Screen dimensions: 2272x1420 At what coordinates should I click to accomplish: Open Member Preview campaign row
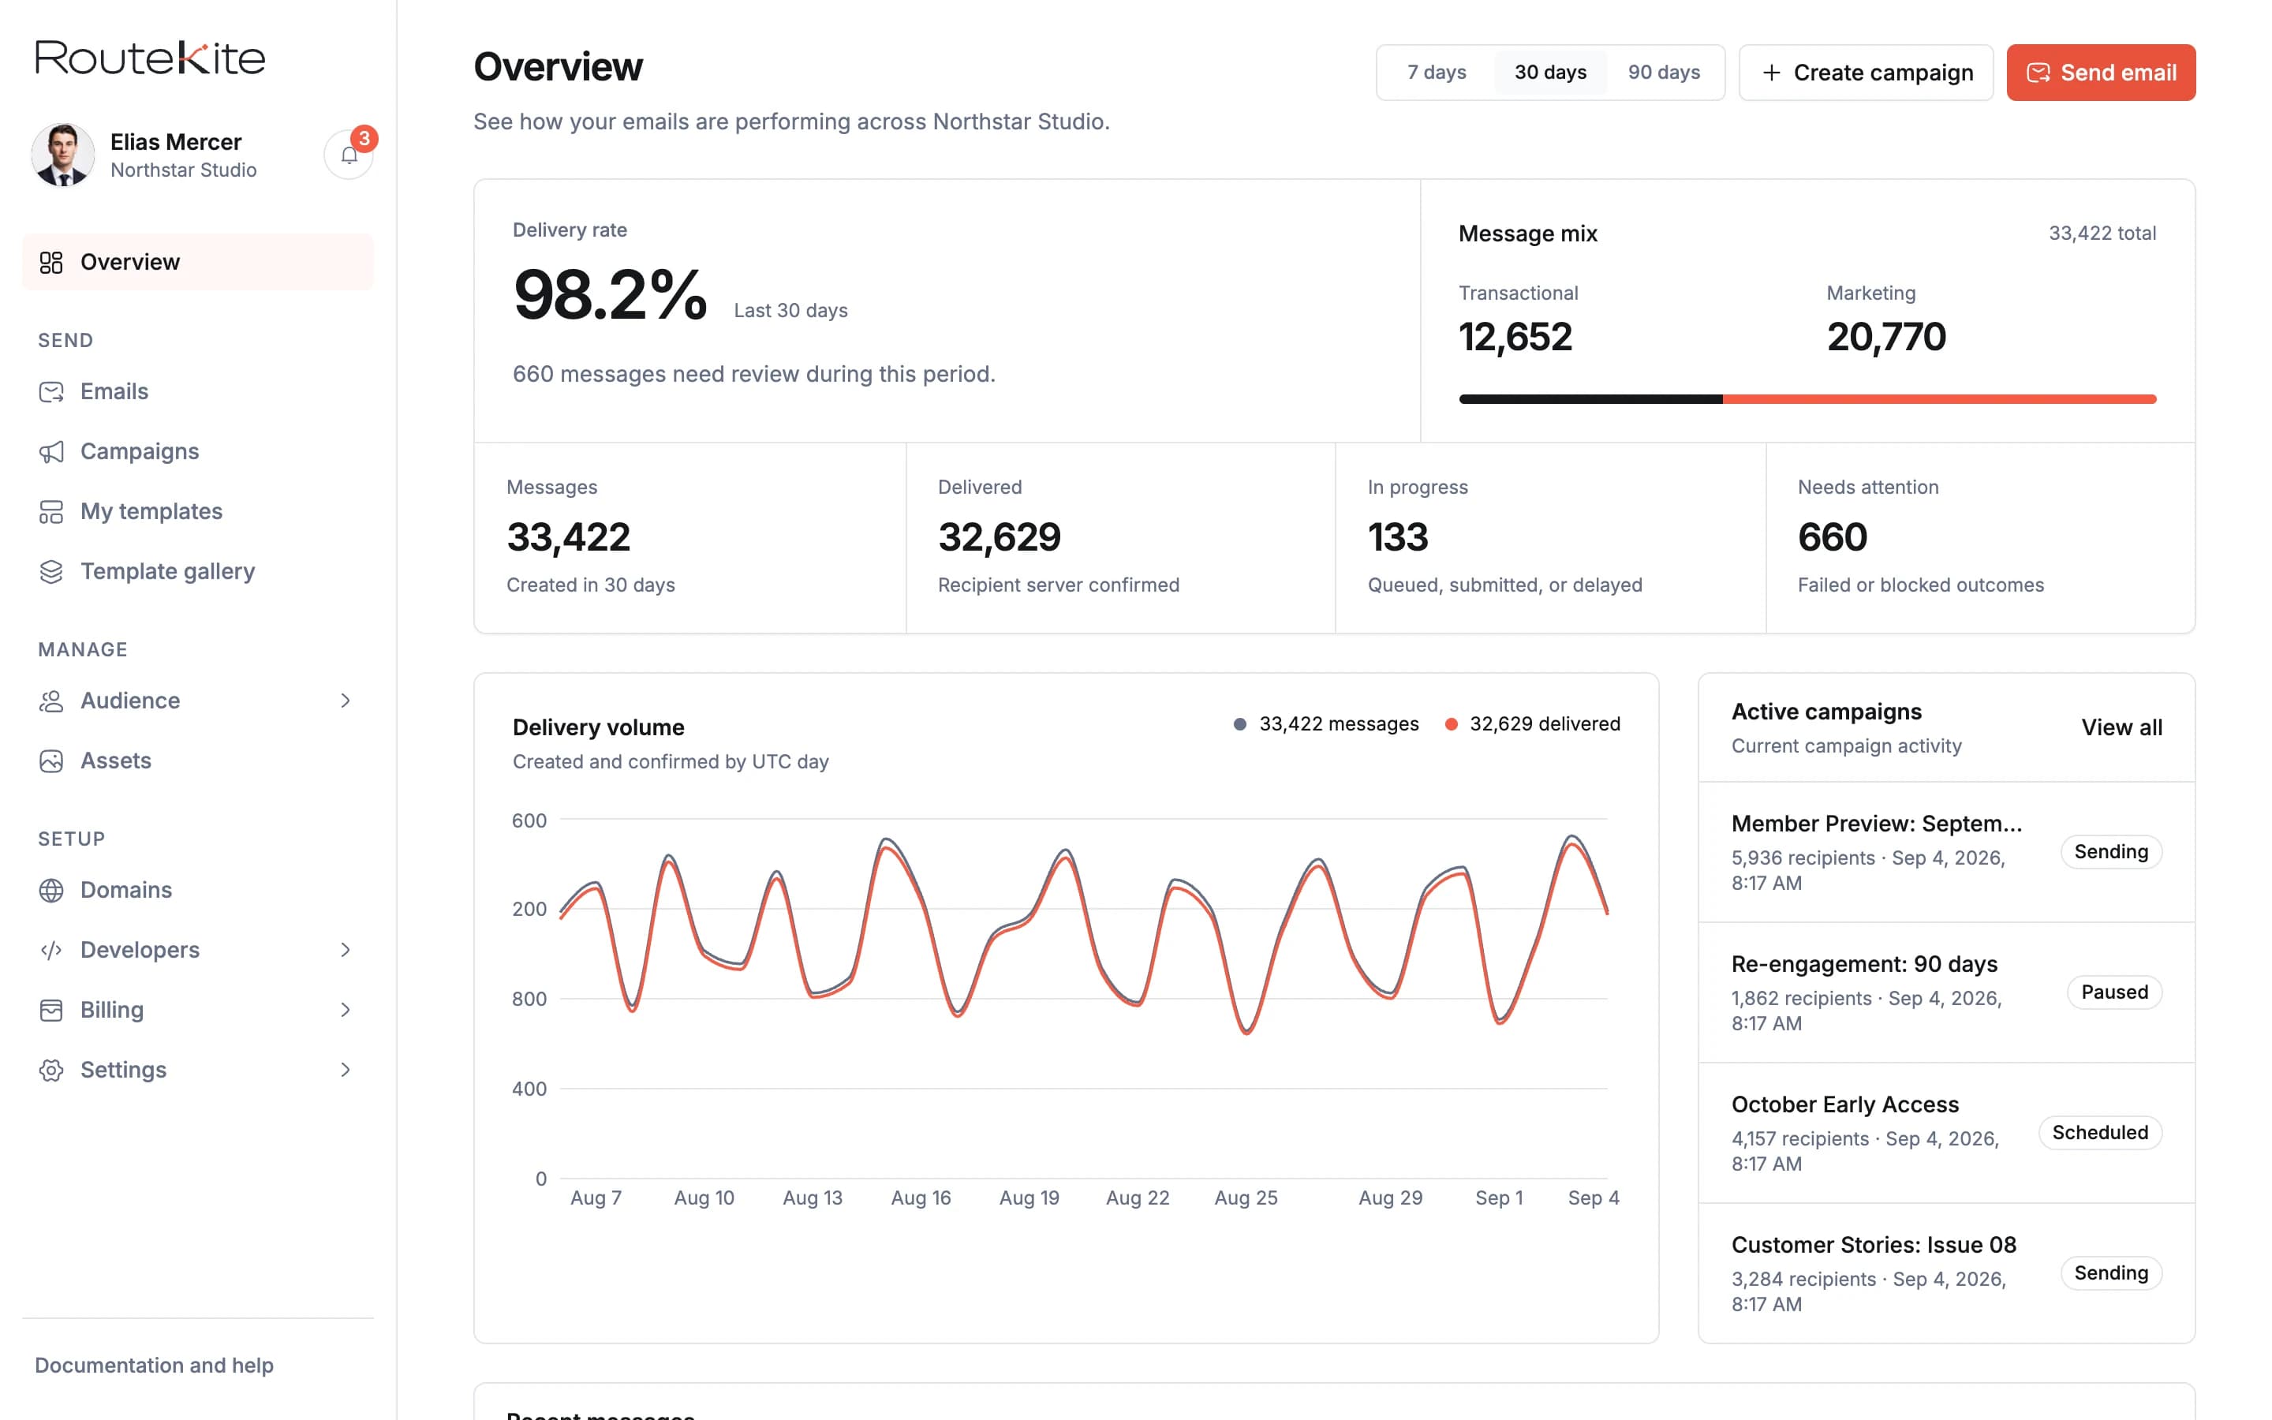coord(1946,852)
